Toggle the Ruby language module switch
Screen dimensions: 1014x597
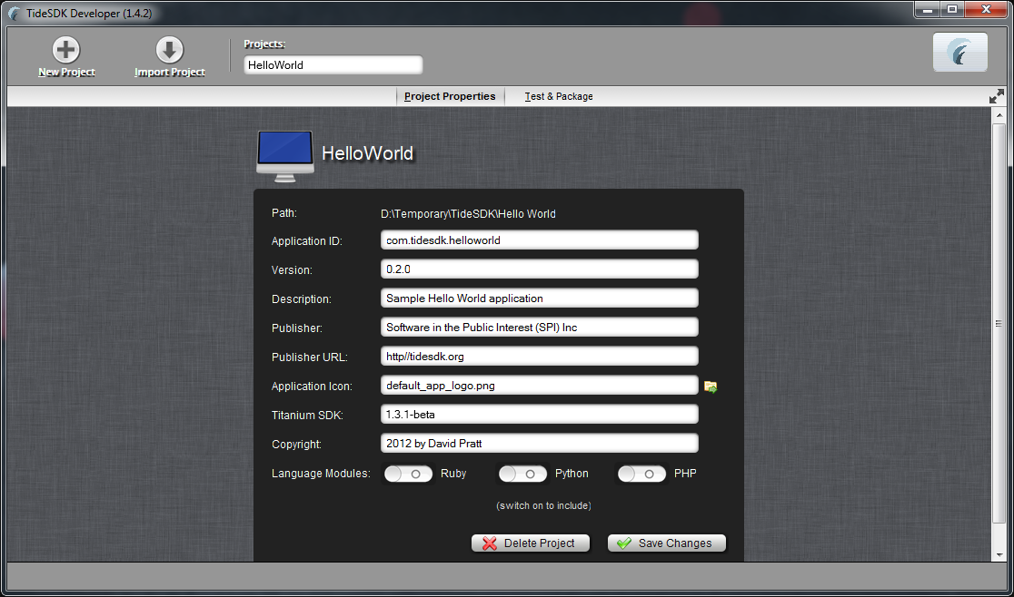click(408, 474)
